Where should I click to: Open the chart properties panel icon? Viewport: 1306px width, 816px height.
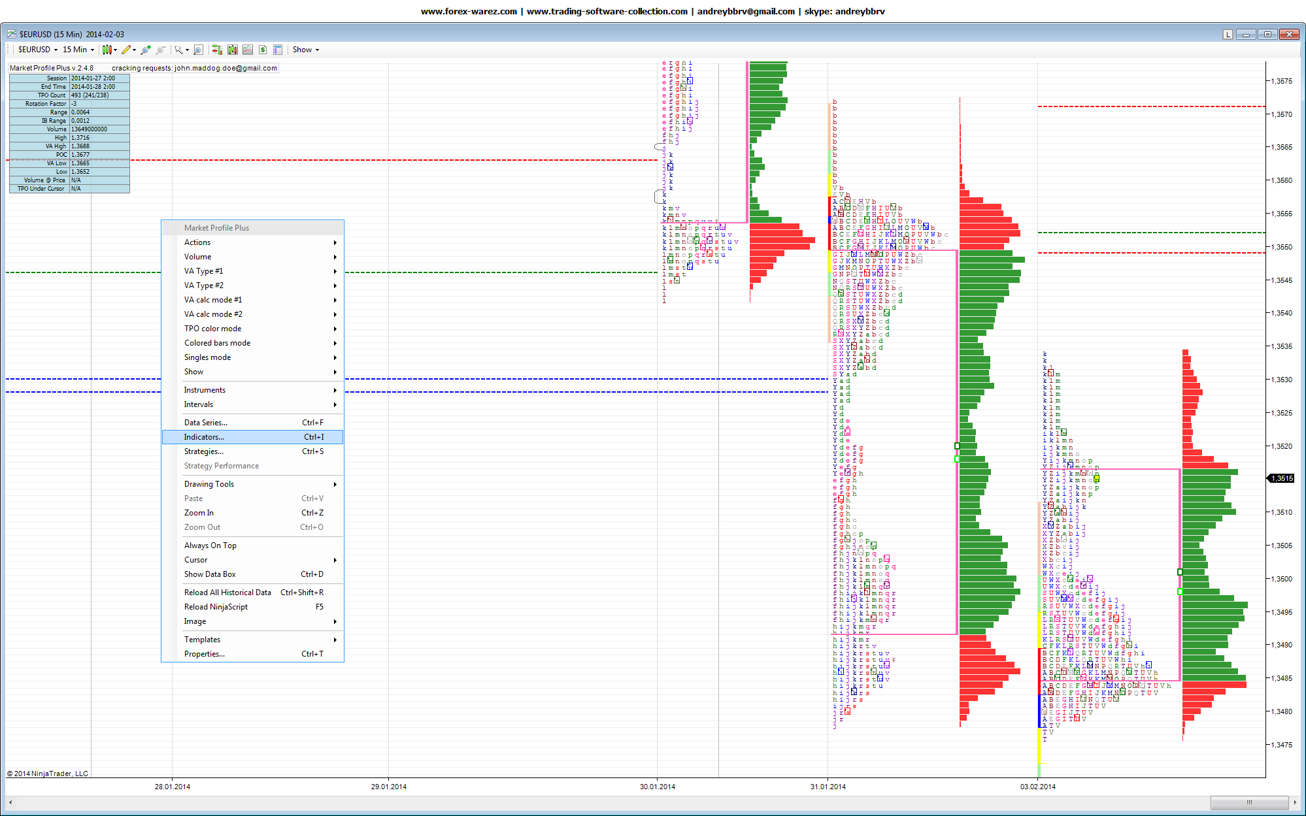(278, 50)
